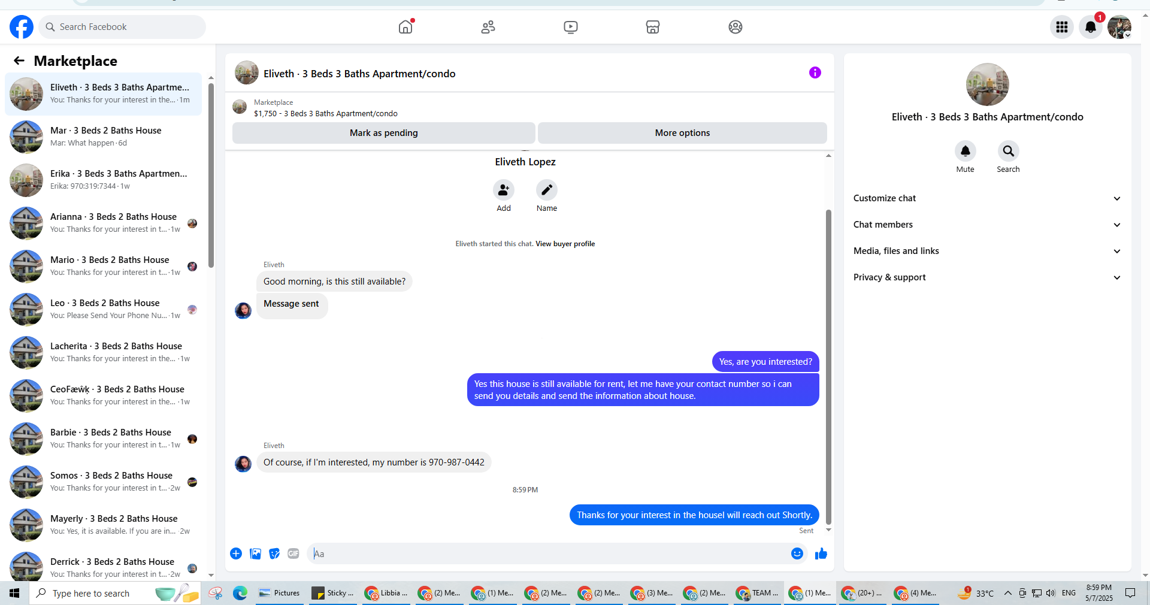The image size is (1150, 605).
Task: Search in conversation magnifier icon
Action: tap(1009, 151)
